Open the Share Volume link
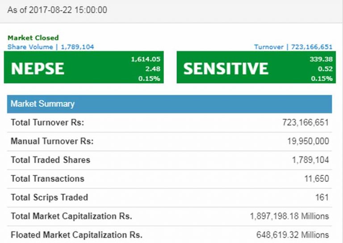 (50, 47)
